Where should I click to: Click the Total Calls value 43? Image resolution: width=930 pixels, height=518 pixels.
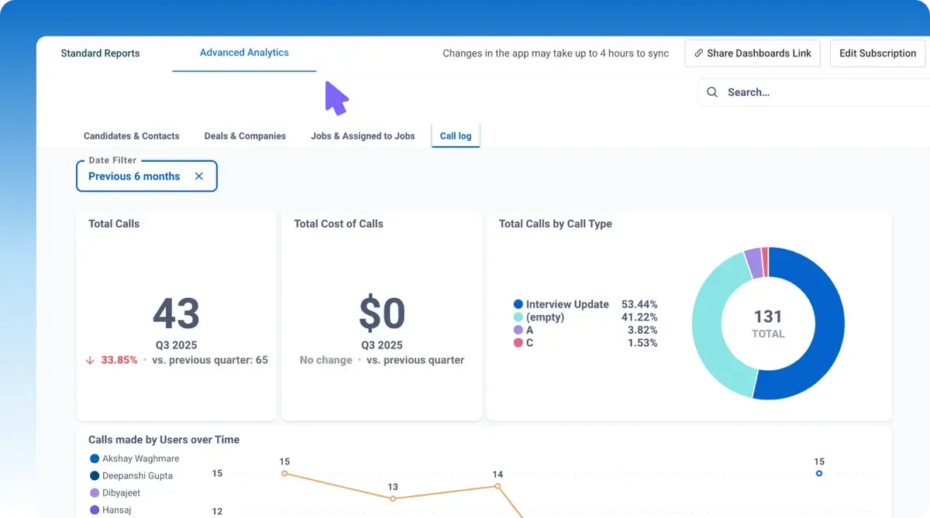click(x=176, y=314)
